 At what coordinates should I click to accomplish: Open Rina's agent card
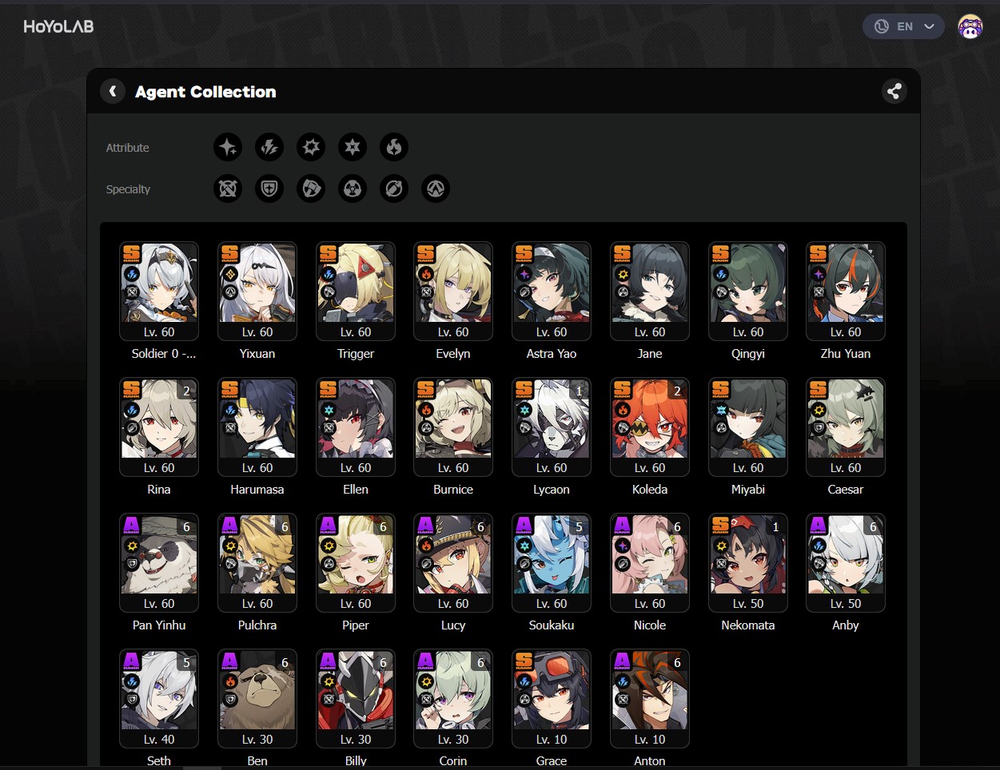click(x=159, y=427)
